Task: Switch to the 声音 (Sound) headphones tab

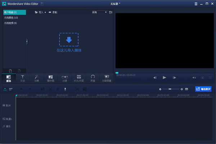Action: 93,78
